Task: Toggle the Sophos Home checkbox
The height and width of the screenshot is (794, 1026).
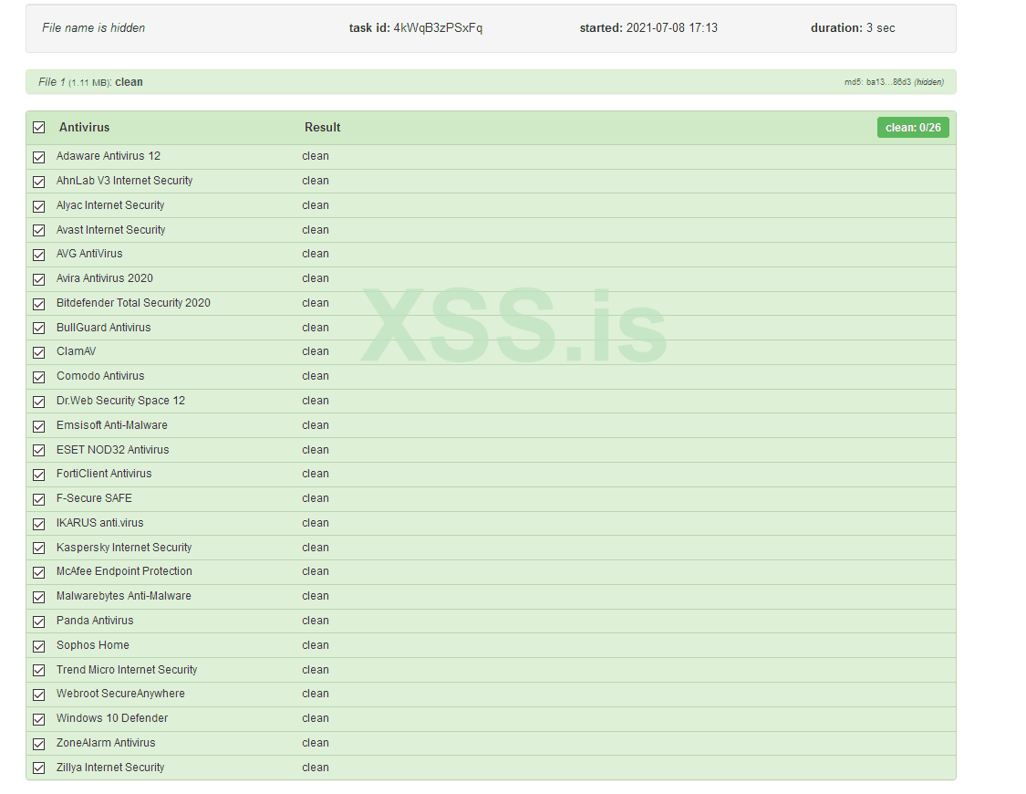Action: [x=39, y=646]
